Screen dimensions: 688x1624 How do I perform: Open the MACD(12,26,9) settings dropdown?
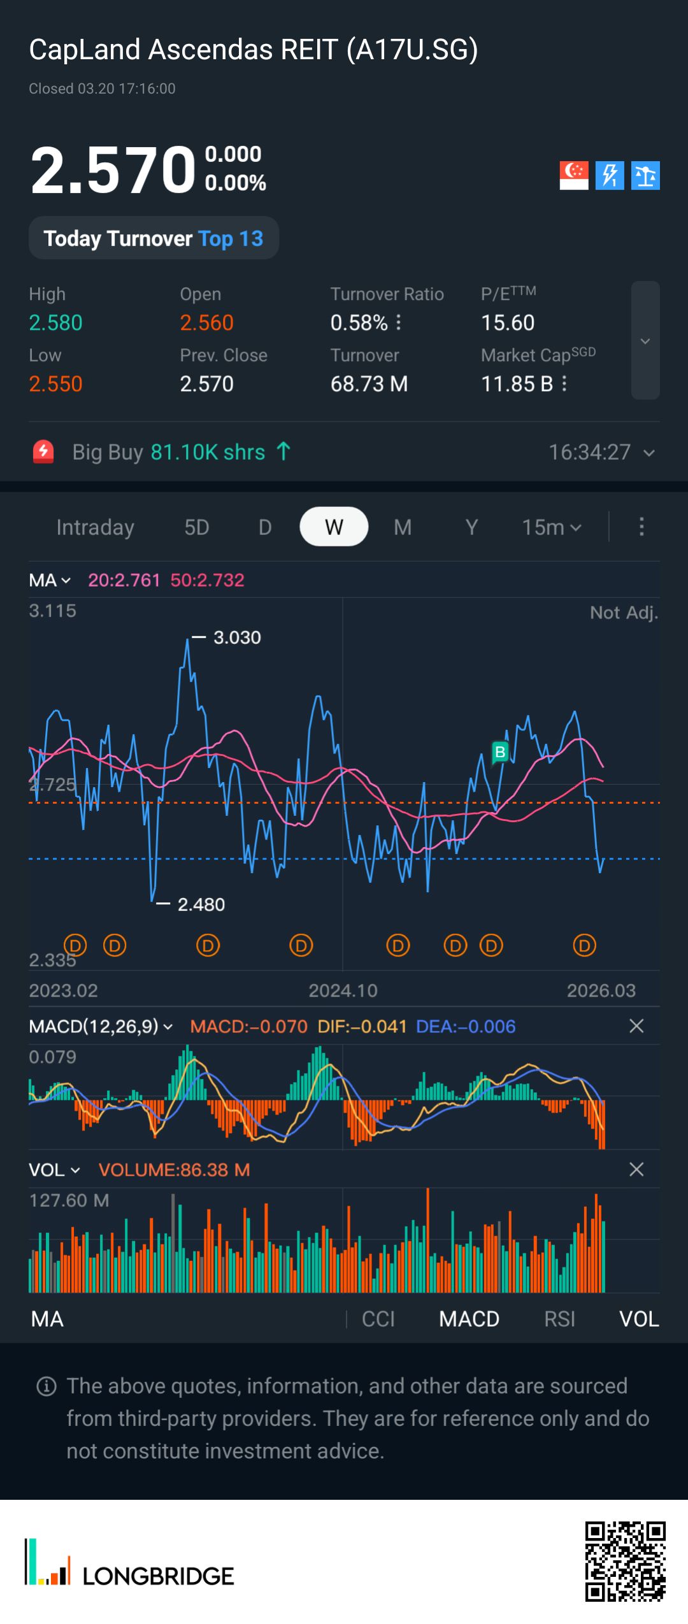(x=101, y=1026)
